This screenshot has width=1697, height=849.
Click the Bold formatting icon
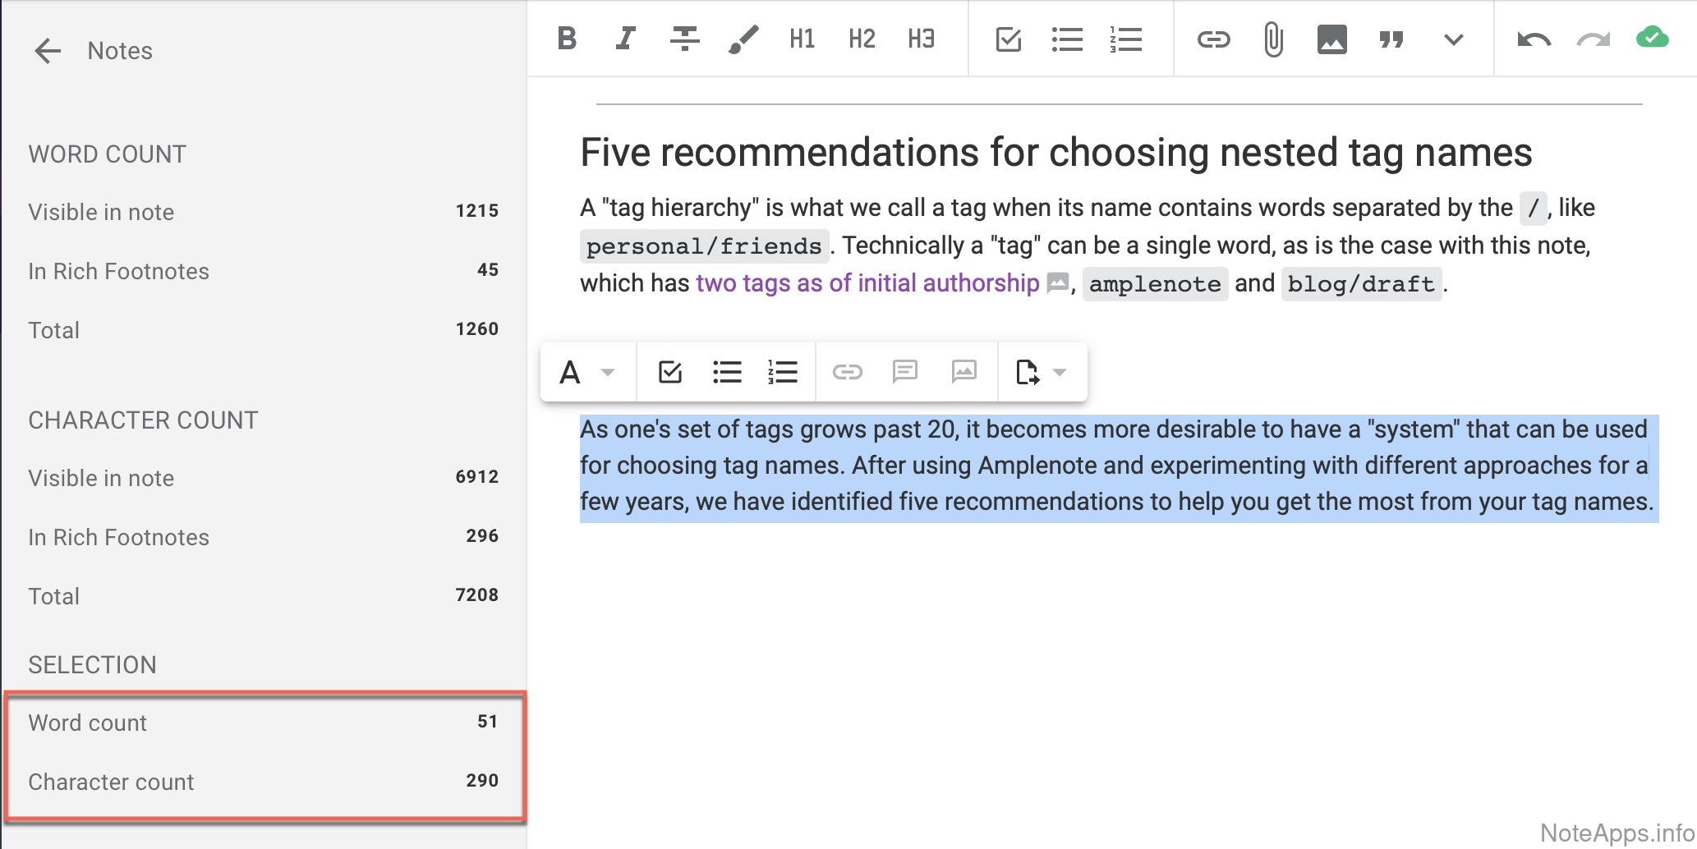(567, 39)
